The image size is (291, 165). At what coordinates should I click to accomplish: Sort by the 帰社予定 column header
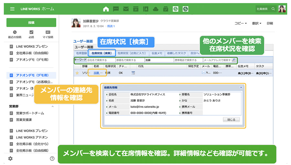tap(193, 66)
